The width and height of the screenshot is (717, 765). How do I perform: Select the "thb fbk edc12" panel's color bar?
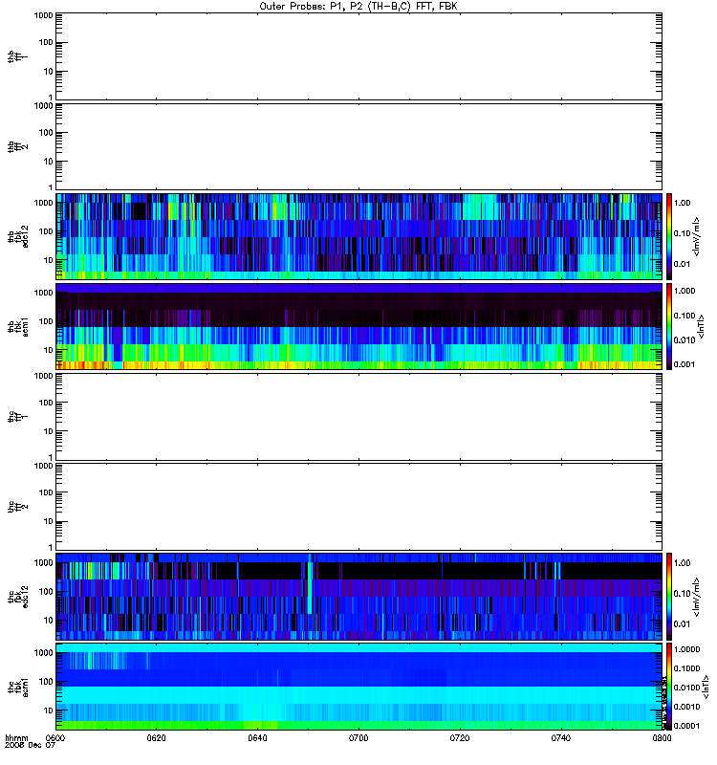669,236
